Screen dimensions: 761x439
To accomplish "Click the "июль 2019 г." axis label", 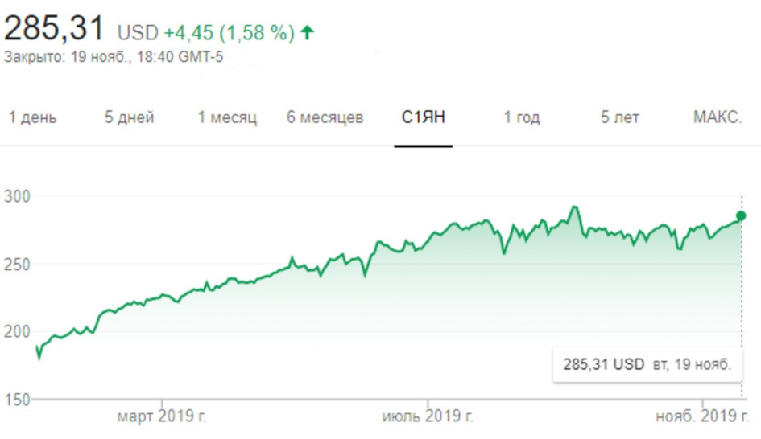I will pos(428,417).
